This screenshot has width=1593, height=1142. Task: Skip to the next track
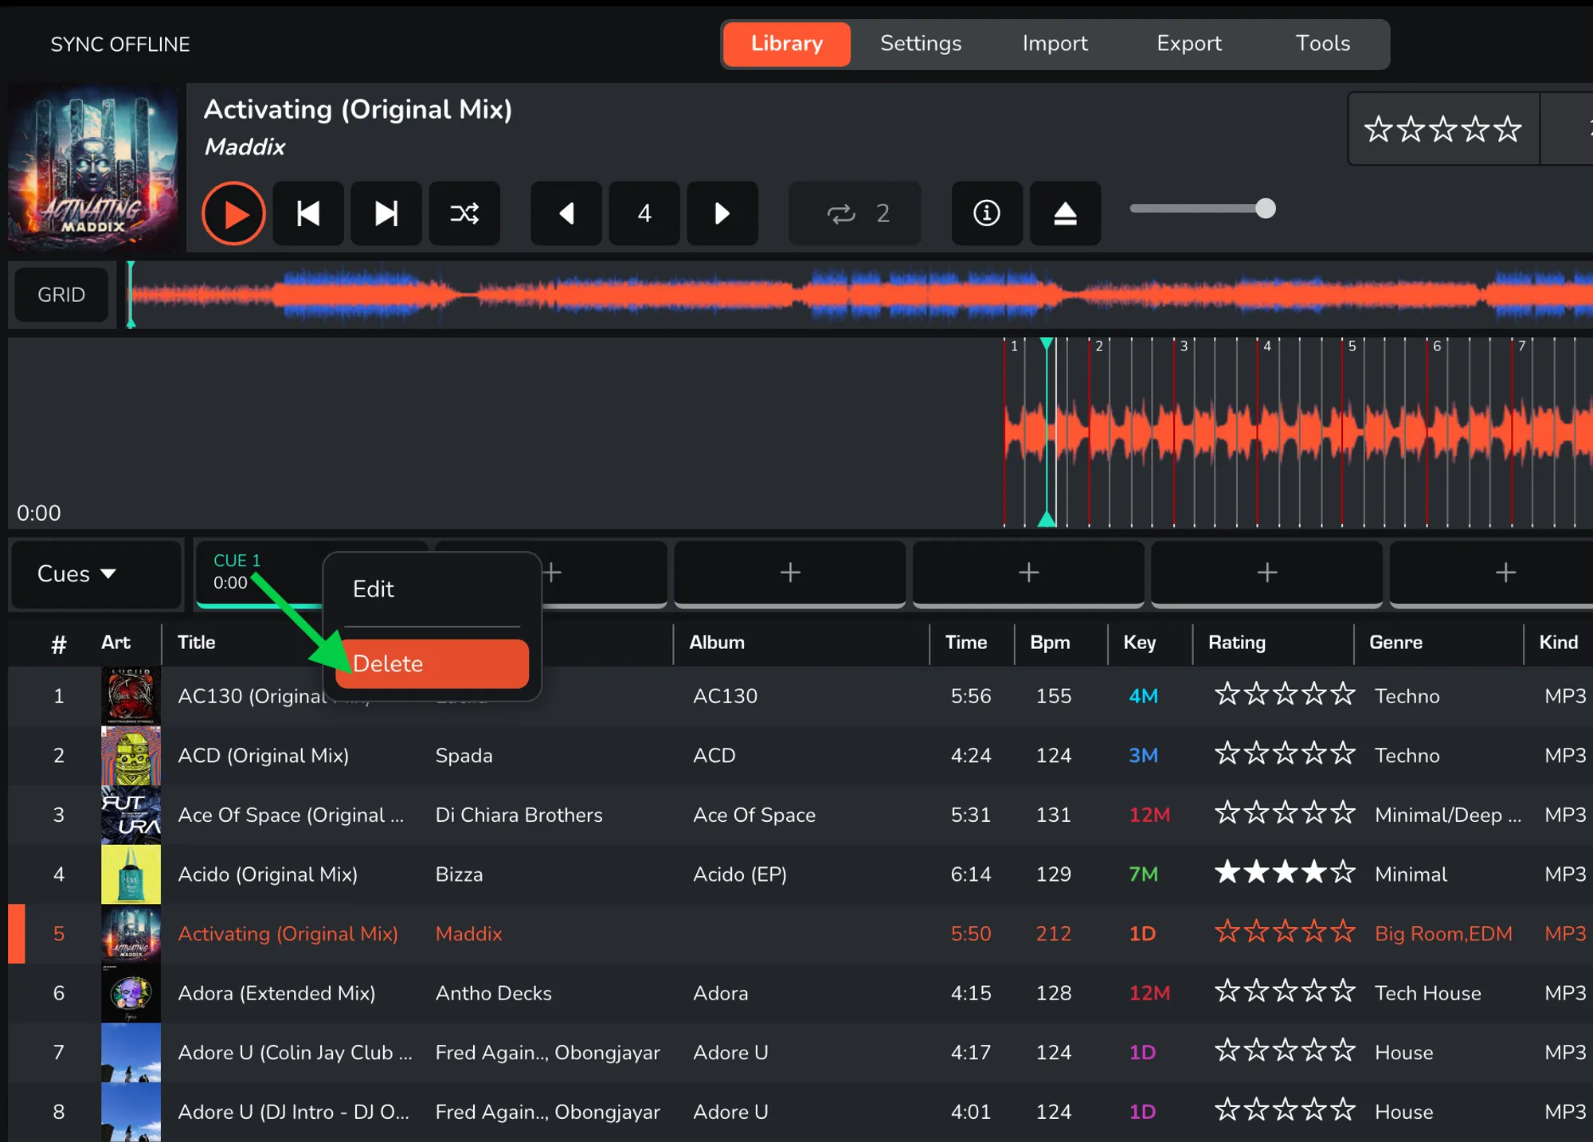click(386, 213)
